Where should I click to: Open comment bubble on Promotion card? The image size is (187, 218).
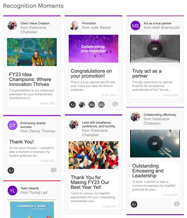pyautogui.click(x=115, y=104)
